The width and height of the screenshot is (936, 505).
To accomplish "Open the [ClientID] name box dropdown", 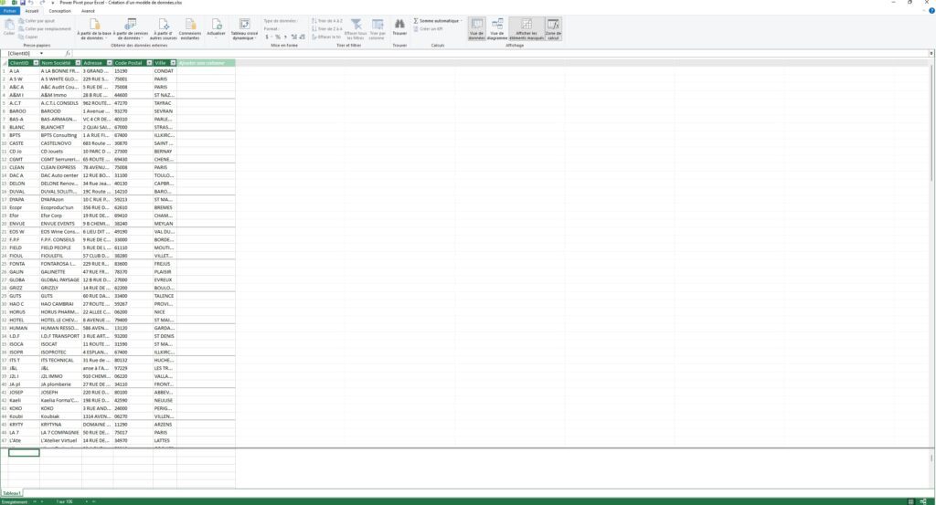I will [x=41, y=54].
